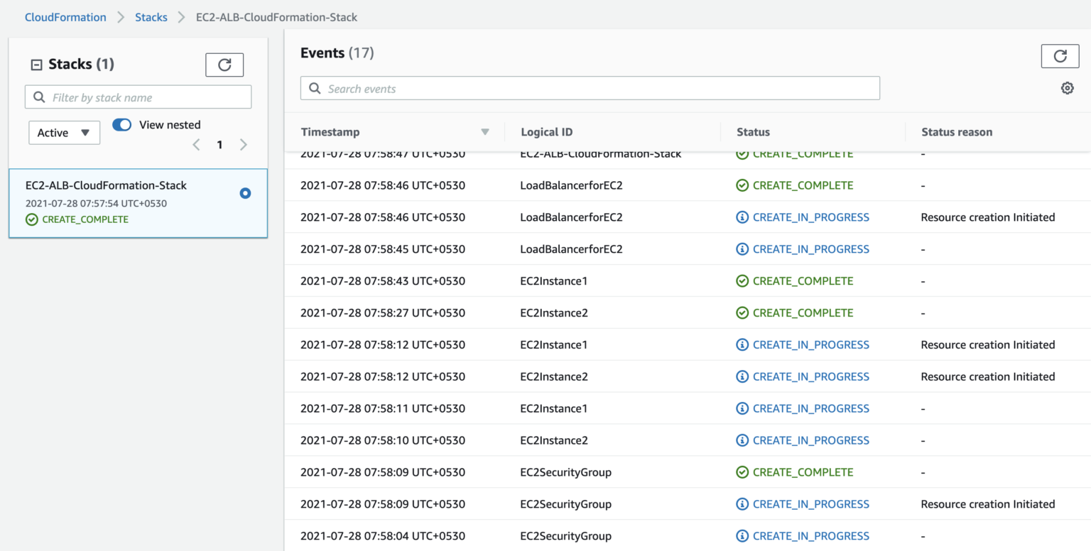Refresh the Stacks list
Viewport: 1091px width, 551px height.
coord(224,64)
